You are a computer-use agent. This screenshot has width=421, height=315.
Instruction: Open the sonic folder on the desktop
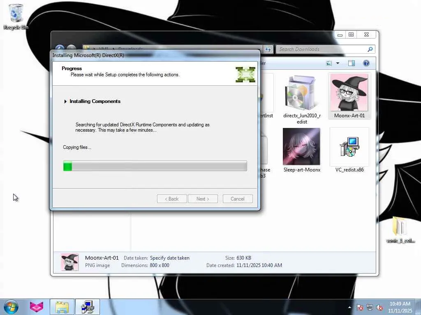[400, 230]
